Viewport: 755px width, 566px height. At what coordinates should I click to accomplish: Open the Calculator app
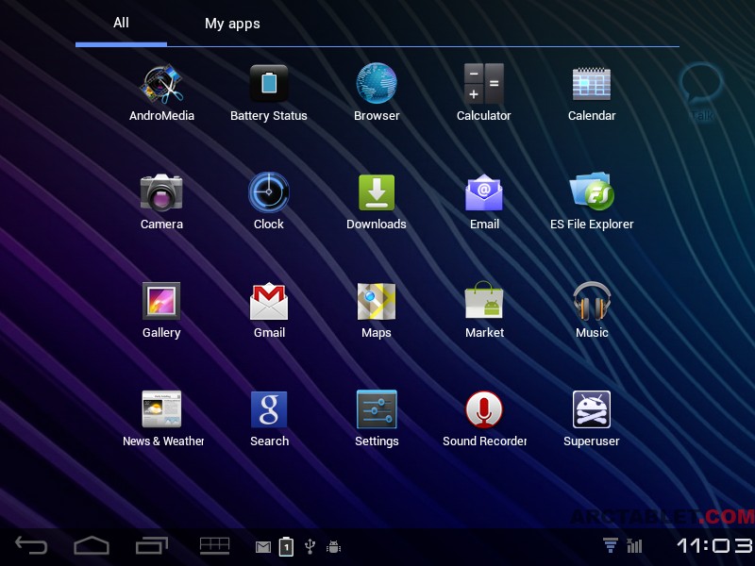click(x=483, y=85)
